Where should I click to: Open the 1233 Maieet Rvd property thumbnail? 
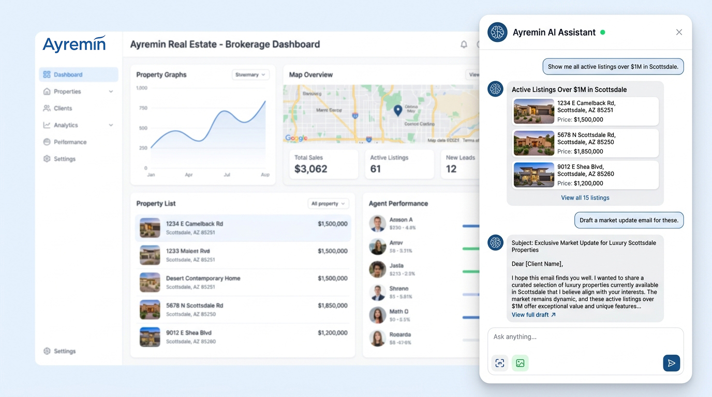(150, 255)
